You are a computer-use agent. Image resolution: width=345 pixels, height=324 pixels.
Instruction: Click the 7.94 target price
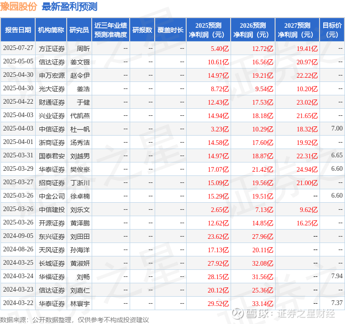click(337, 276)
